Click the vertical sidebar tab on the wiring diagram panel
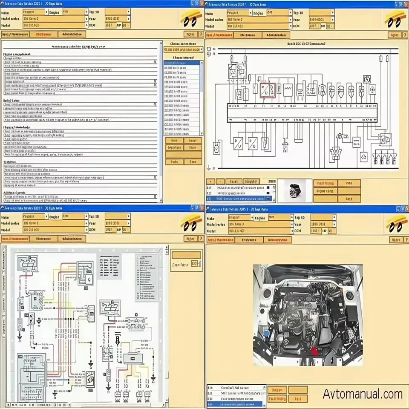Viewport: 409px width, 409px height. pyautogui.click(x=4, y=264)
